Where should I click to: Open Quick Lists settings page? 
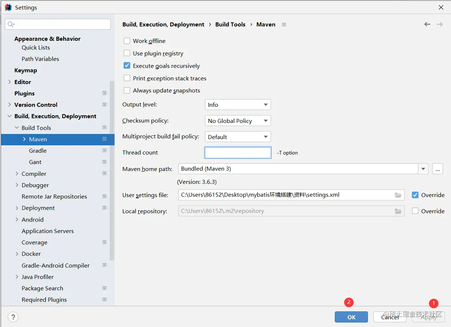[x=36, y=47]
